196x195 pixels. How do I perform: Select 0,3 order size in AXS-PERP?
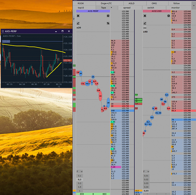tap(80, 183)
